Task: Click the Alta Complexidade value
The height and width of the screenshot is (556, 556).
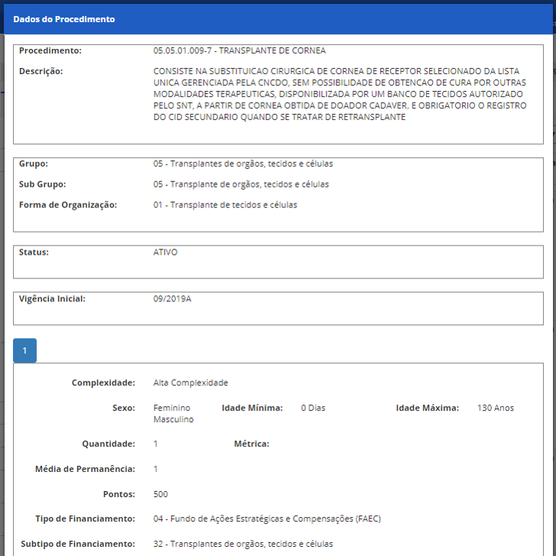Action: point(190,382)
